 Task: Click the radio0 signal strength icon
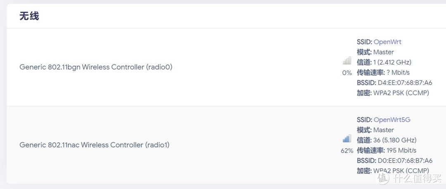[x=347, y=61]
